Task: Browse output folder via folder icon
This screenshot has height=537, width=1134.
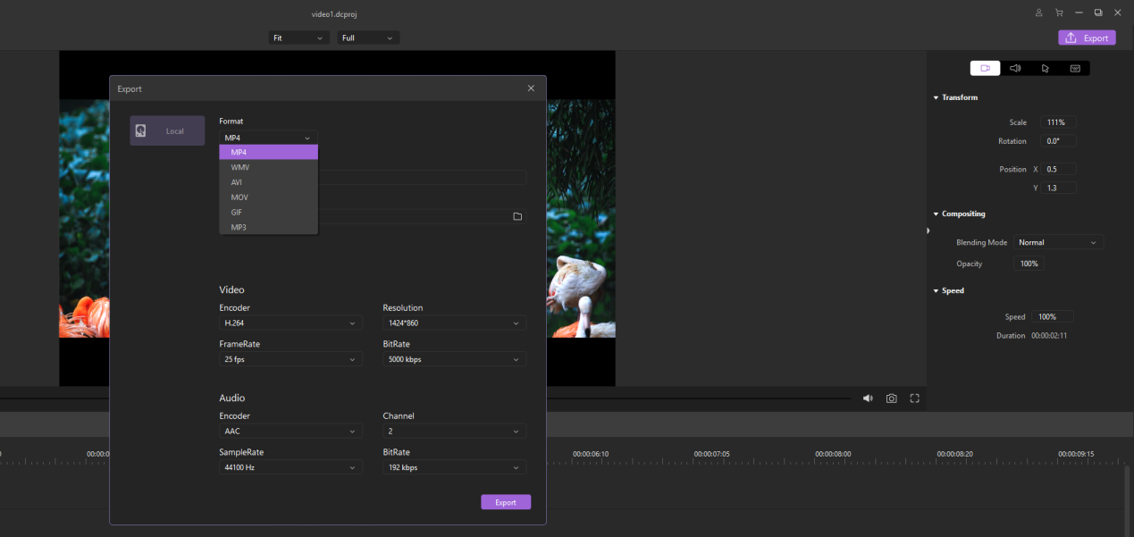Action: 517,216
